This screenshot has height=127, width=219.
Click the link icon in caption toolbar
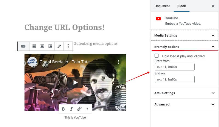coord(79,109)
